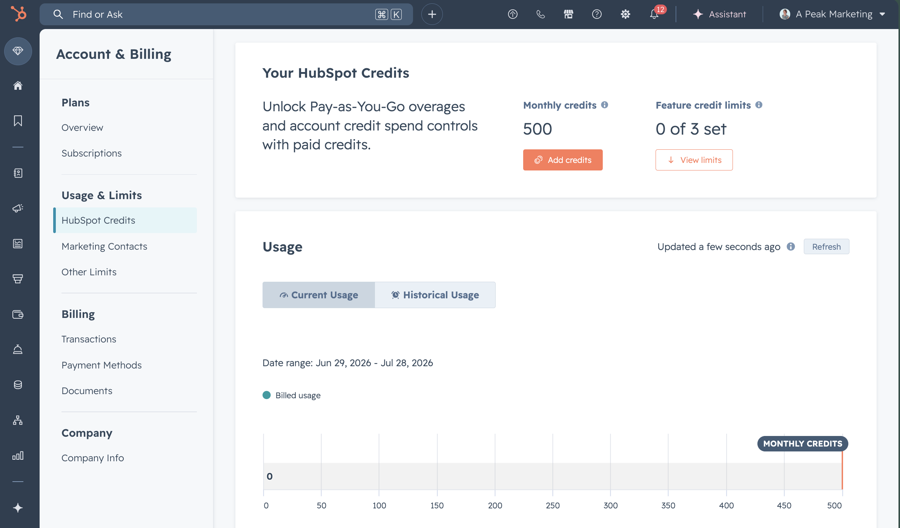Open the A Peak Marketing account dropdown

[x=832, y=14]
